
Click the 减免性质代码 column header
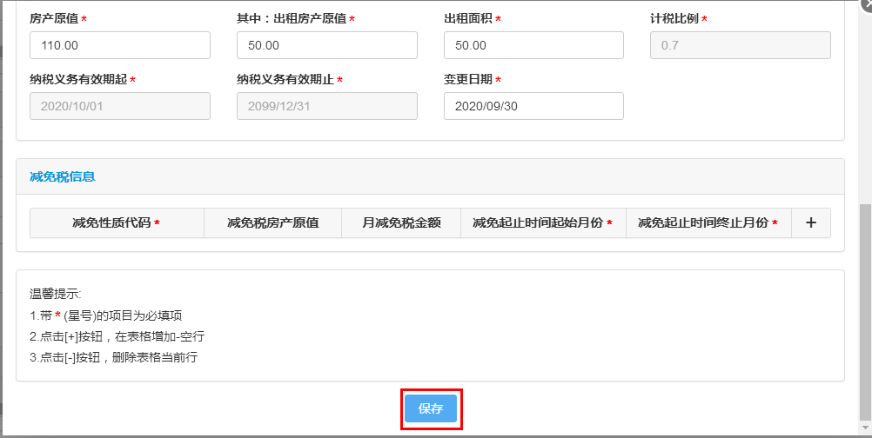tap(117, 223)
